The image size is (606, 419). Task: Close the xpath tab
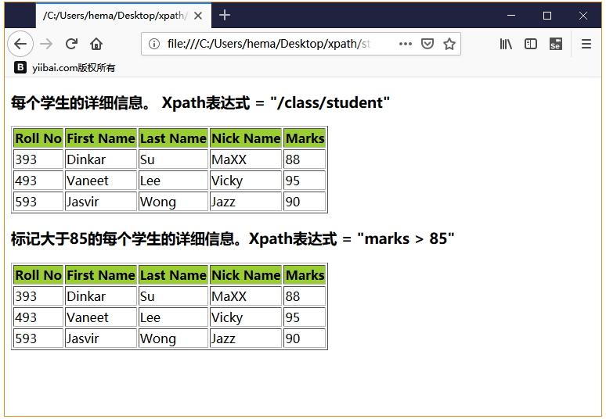pos(198,16)
